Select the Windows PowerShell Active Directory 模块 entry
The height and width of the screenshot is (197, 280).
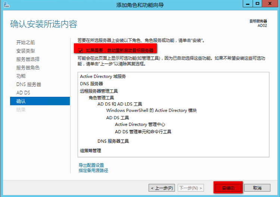point(152,110)
